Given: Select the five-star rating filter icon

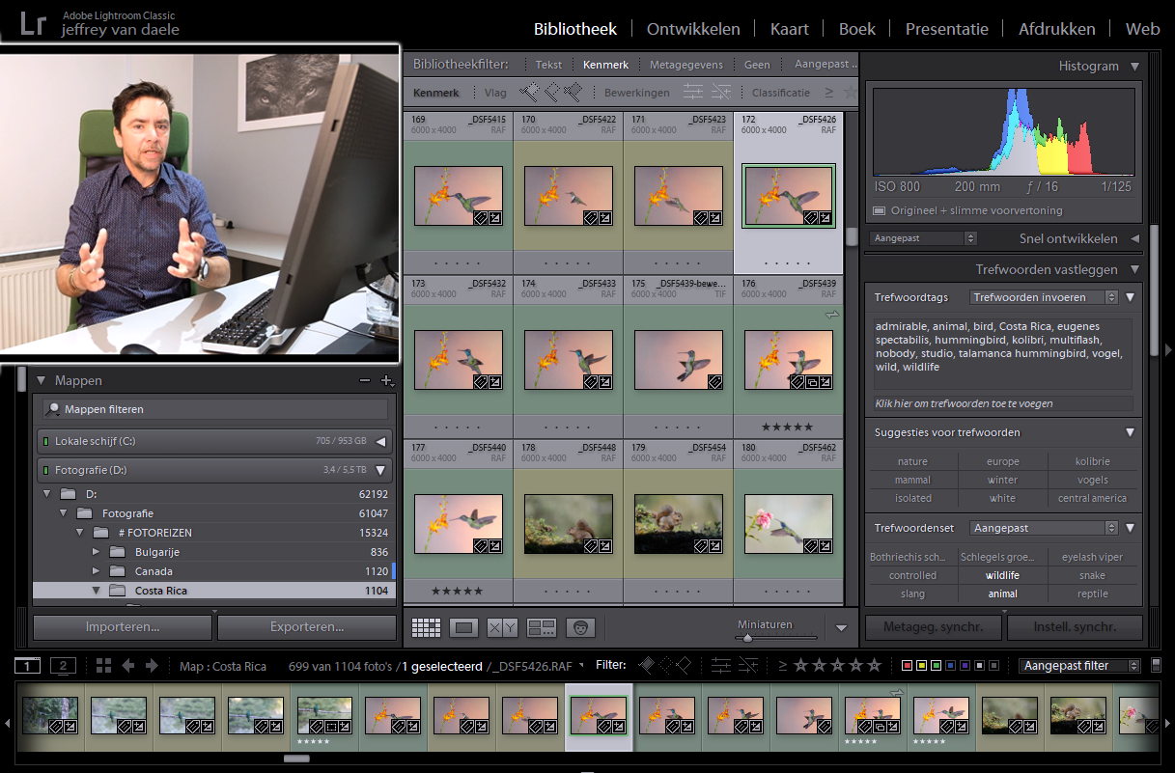Looking at the screenshot, I should coord(872,665).
